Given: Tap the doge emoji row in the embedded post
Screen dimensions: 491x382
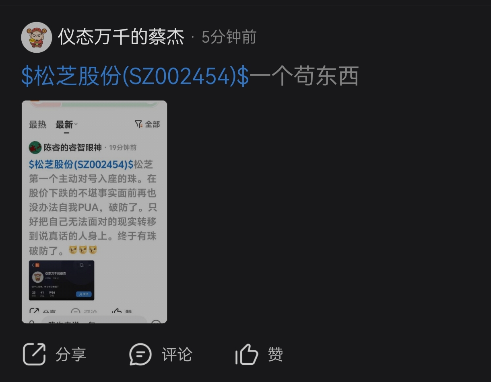Looking at the screenshot, I should click(x=83, y=250).
